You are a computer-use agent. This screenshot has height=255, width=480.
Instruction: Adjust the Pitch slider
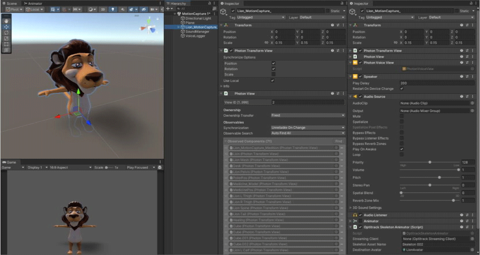tap(430, 177)
